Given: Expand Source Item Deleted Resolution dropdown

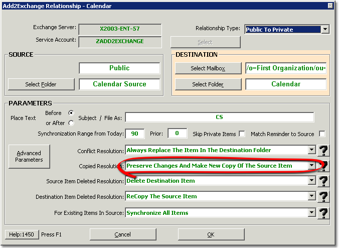Looking at the screenshot, I should pyautogui.click(x=311, y=181).
